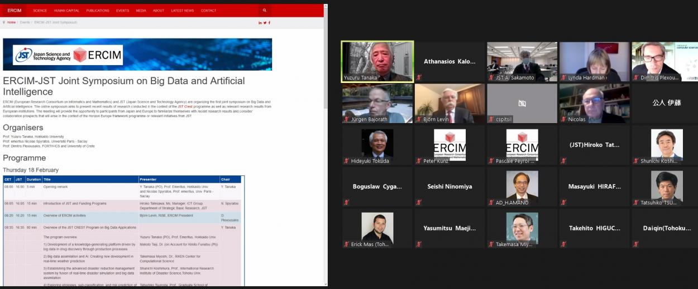Select Yuzuru Tanaka's active speaker video tile

click(x=377, y=61)
